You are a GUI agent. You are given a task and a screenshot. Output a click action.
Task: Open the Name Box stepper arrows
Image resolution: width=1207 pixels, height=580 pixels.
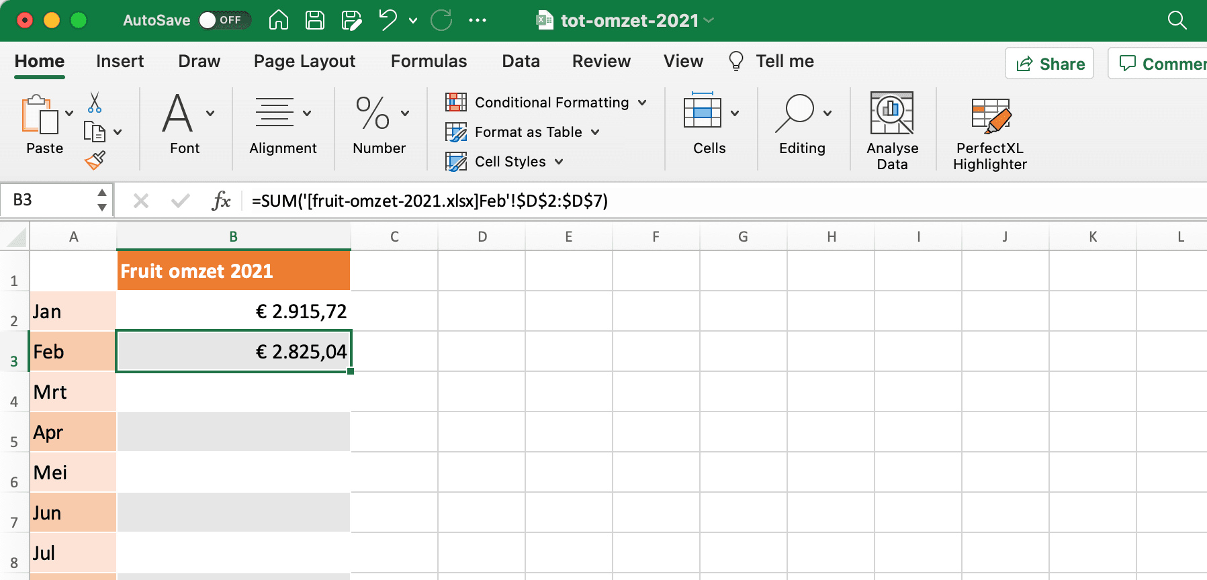coord(102,200)
